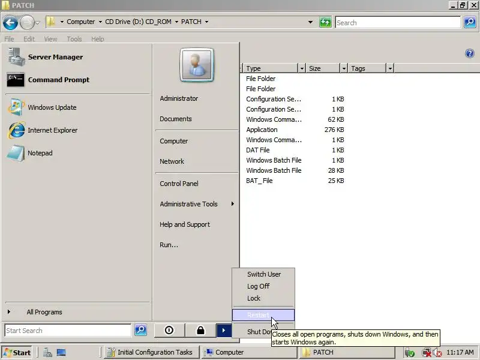Click the muted volume tray icon
The width and height of the screenshot is (480, 360).
(437, 353)
